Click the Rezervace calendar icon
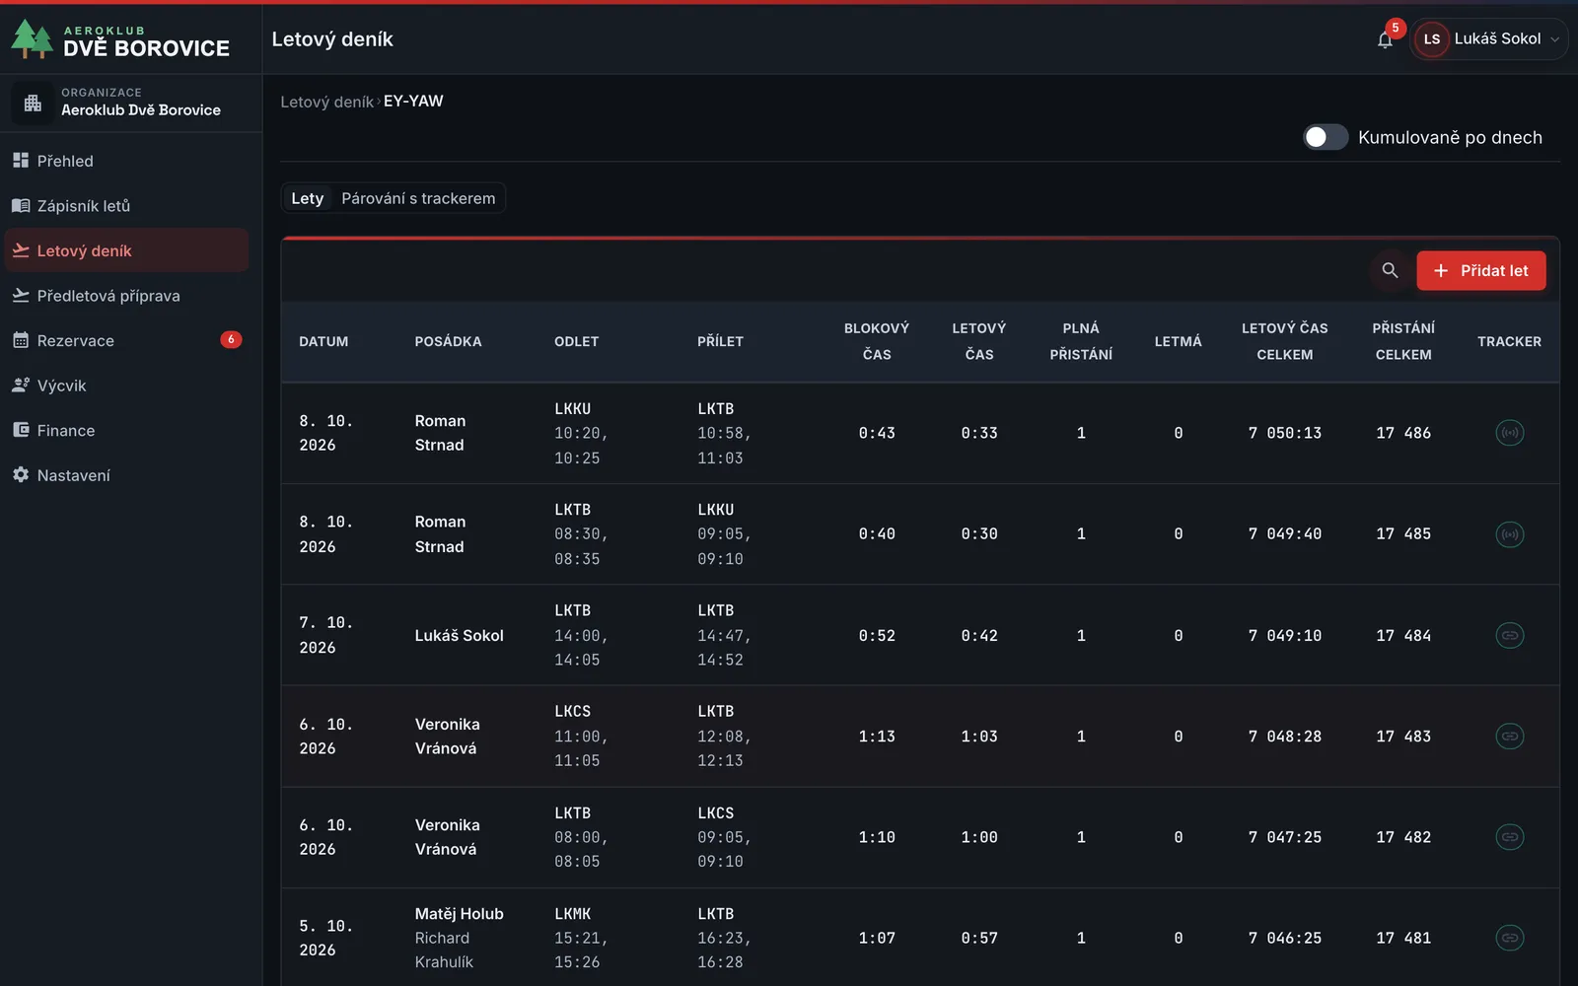Screen dimensions: 1578x986 (x=21, y=340)
